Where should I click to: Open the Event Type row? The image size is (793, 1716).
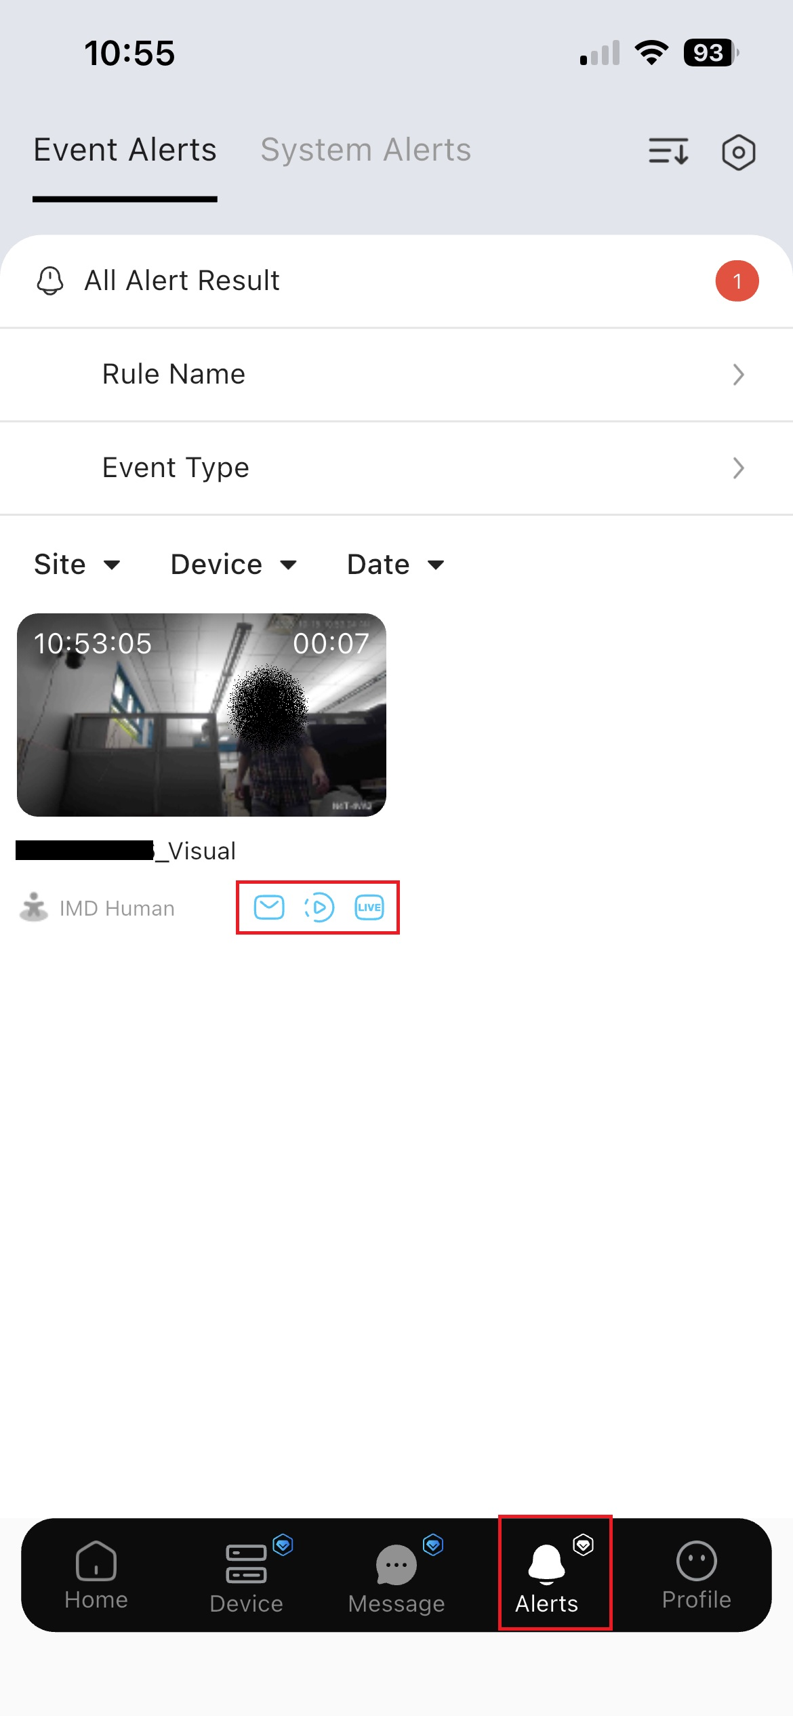396,468
